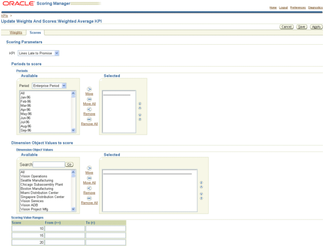Select Sep-96 in available periods
The height and width of the screenshot is (246, 325).
[x=26, y=130]
